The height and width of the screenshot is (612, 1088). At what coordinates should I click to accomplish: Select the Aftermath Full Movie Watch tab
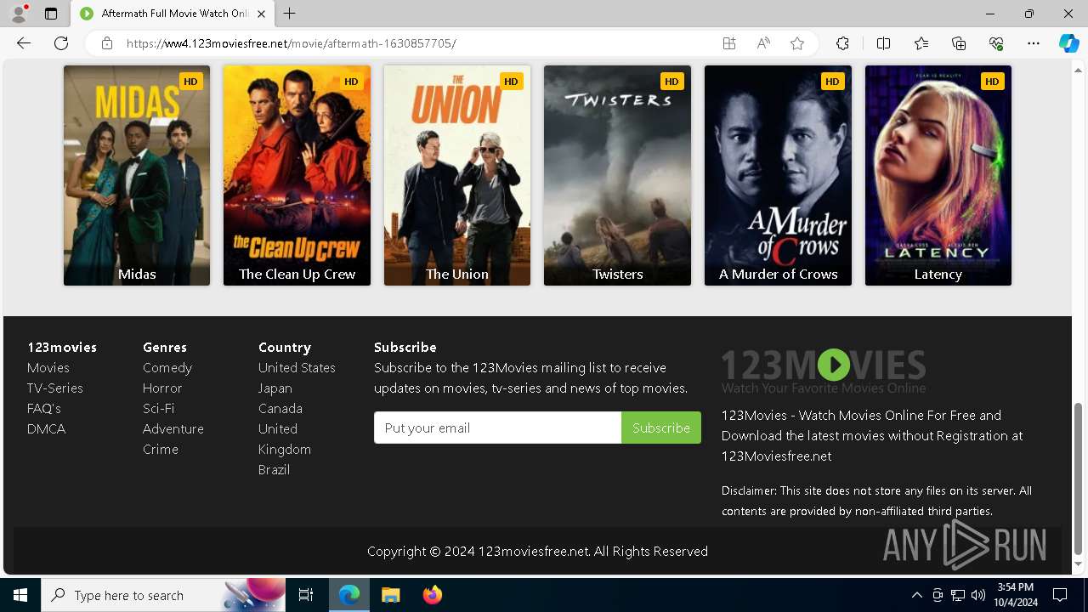(173, 14)
